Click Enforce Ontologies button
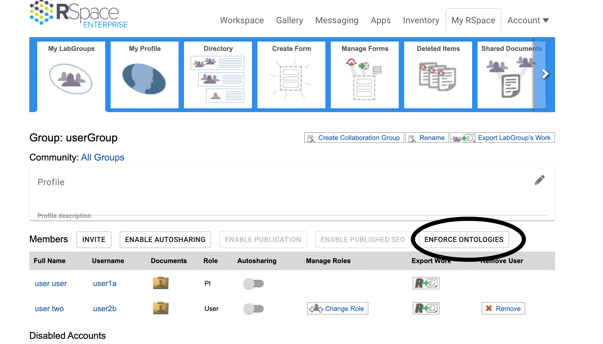 [x=464, y=240]
